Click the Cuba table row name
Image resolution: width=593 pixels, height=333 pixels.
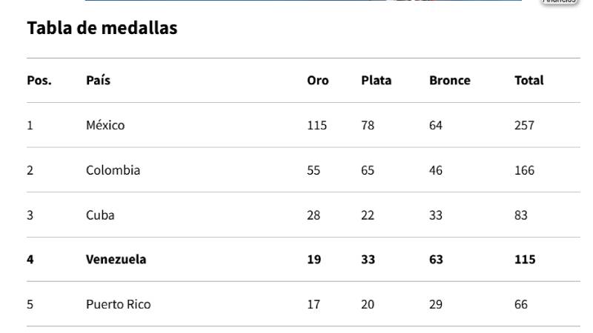(x=100, y=215)
